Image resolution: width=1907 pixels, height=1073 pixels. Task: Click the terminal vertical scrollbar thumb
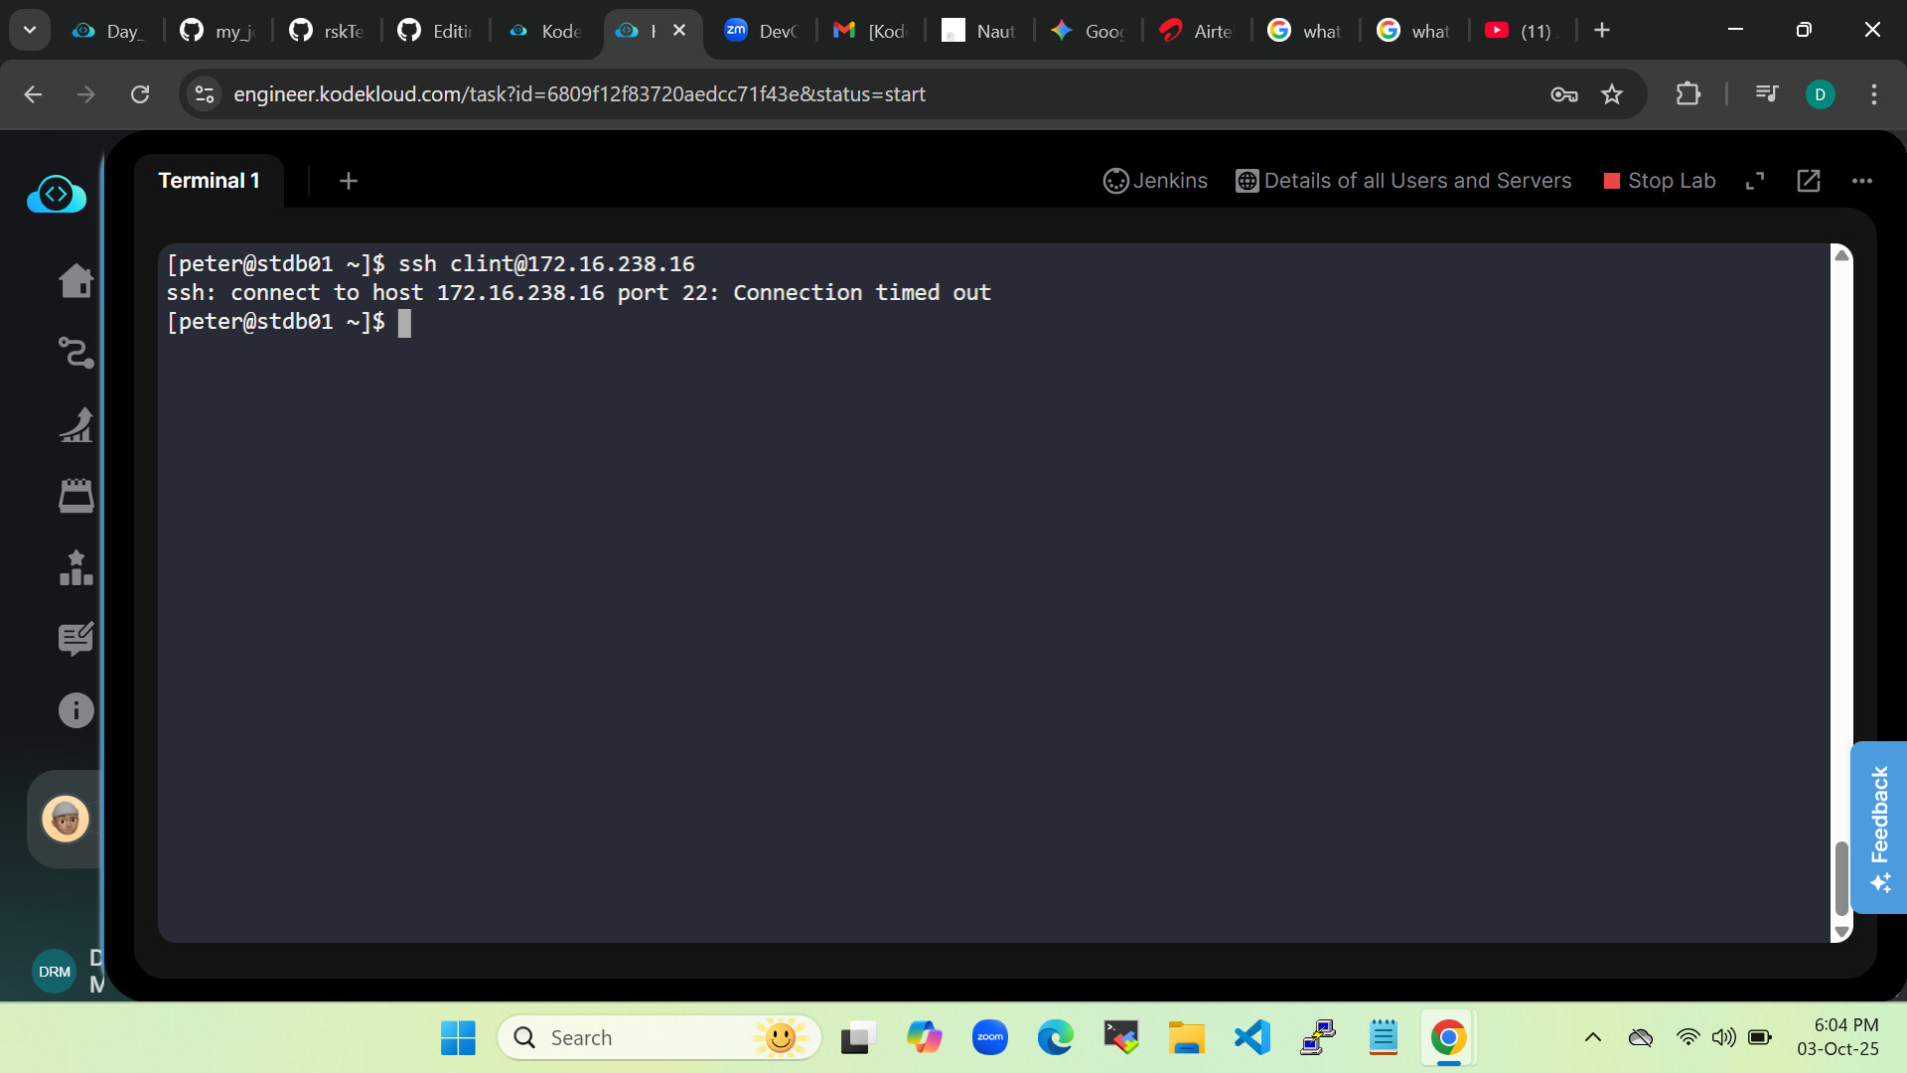(x=1841, y=877)
